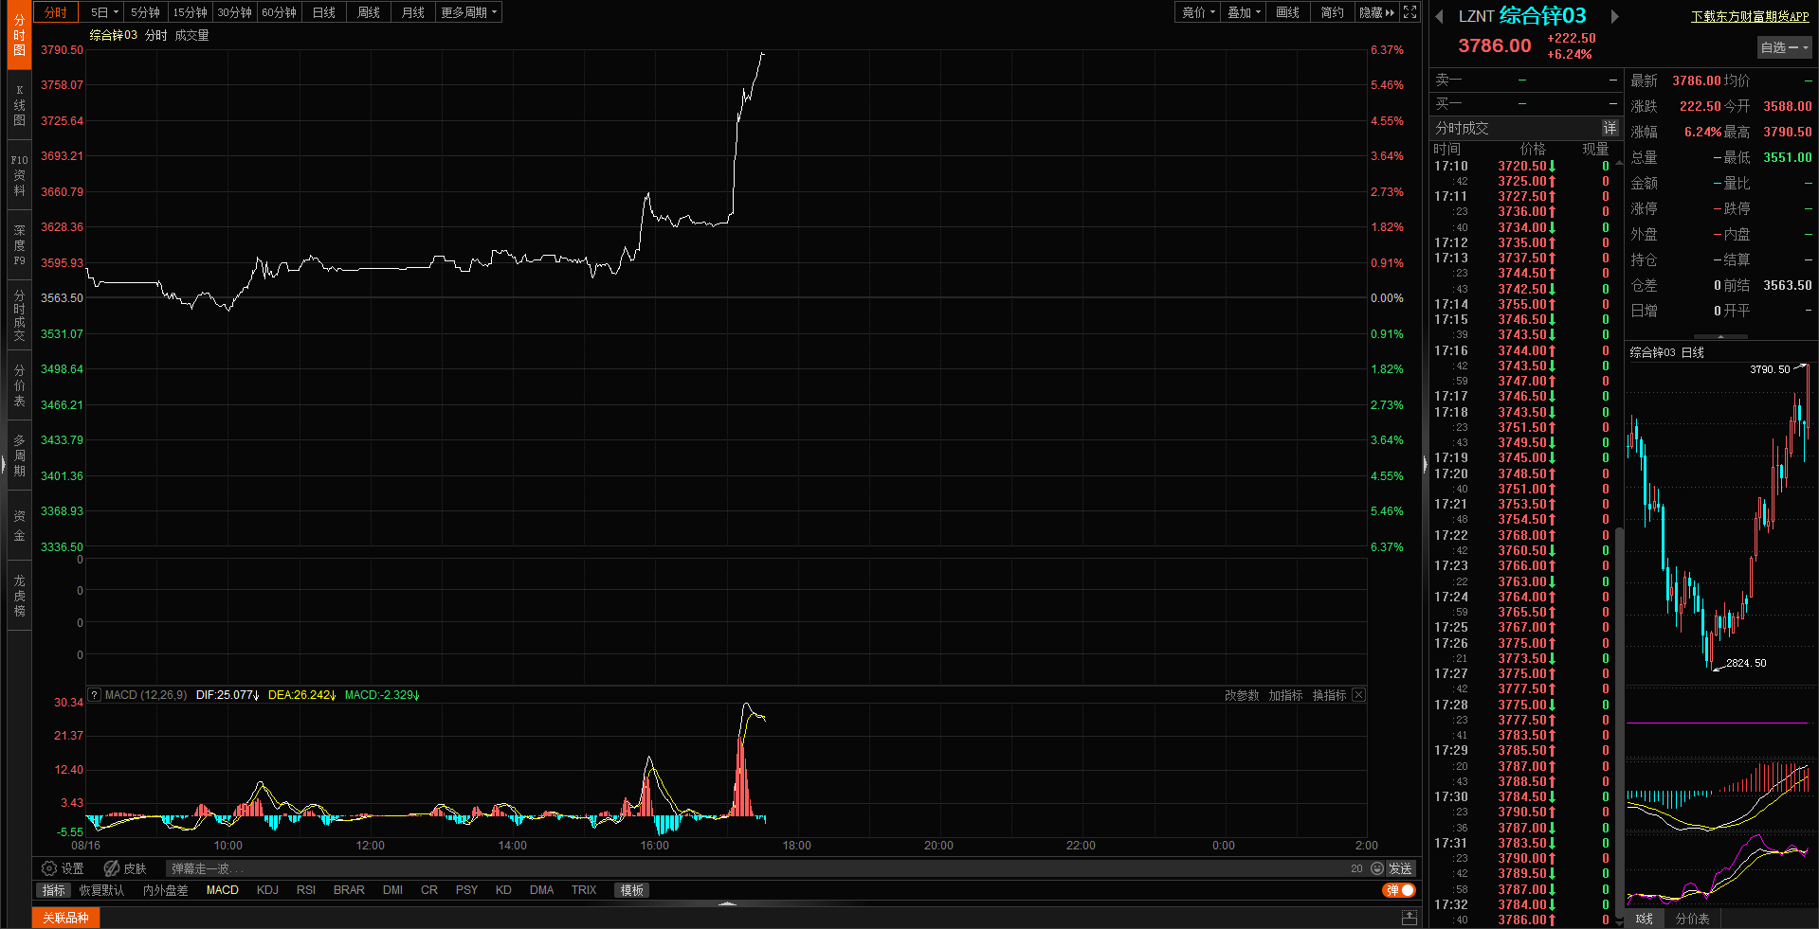Click the danmaku emoji icon
This screenshot has width=1819, height=929.
(x=1377, y=868)
